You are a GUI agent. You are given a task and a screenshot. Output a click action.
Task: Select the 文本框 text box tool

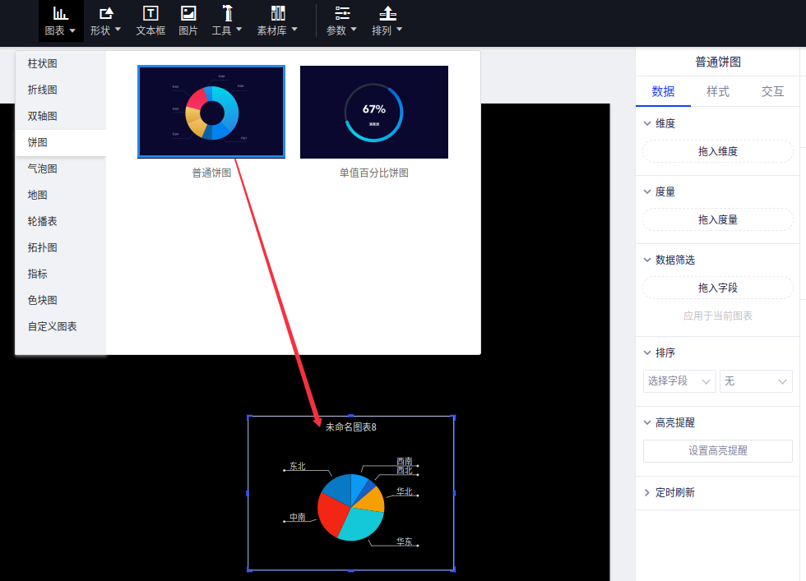click(151, 14)
